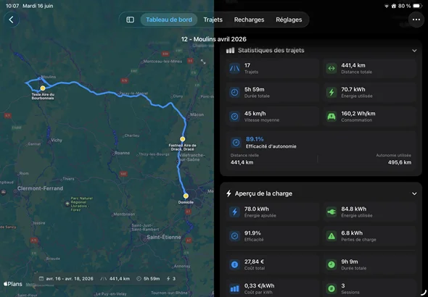Click the Apple Plans attribution logo
This screenshot has width=428, height=297.
tap(13, 284)
